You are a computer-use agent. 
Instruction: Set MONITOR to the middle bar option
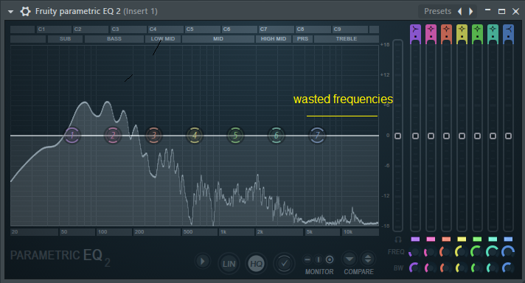pos(319,259)
